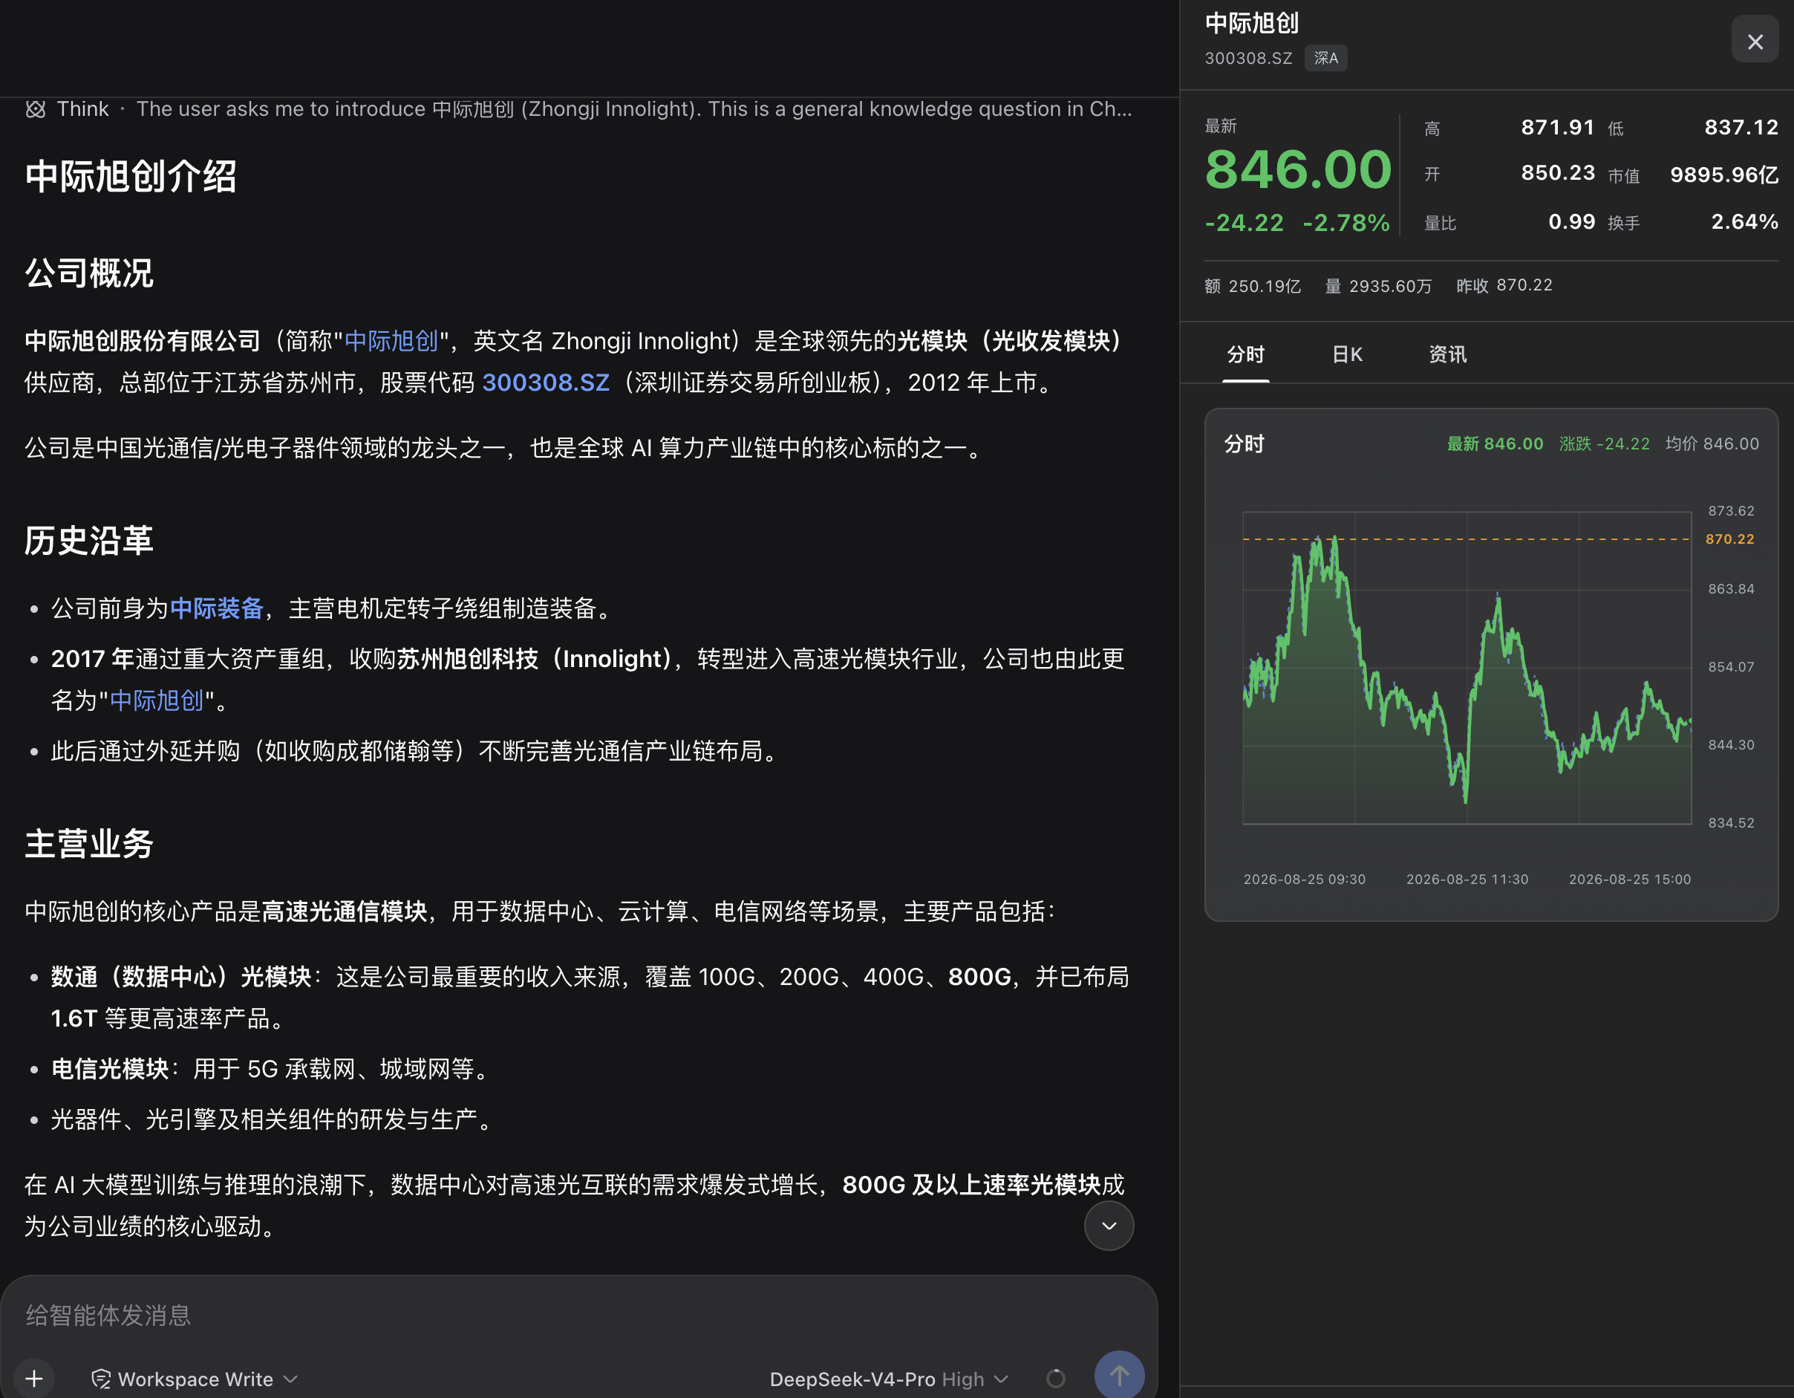Screen dimensions: 1794x1398
Task: Switch to the 资讯 tab
Action: (1447, 354)
